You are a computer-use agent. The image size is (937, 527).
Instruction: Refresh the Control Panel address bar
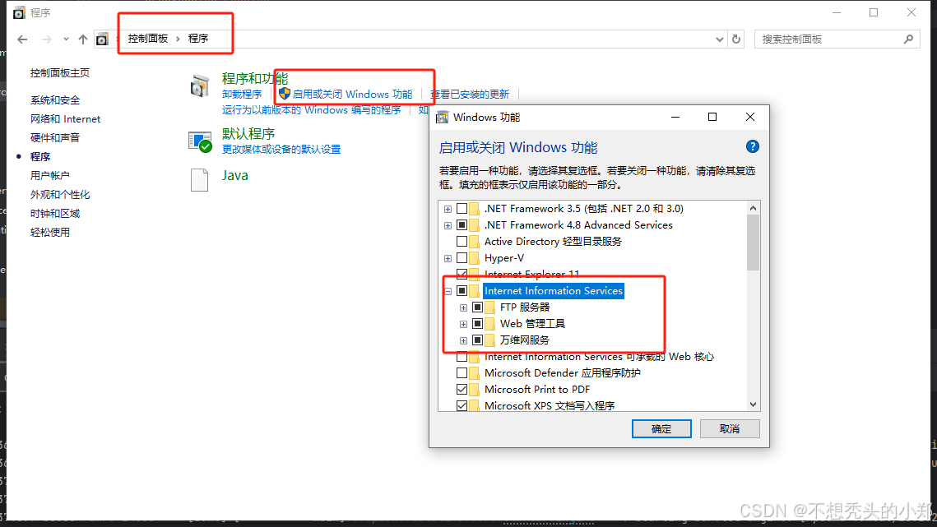736,39
